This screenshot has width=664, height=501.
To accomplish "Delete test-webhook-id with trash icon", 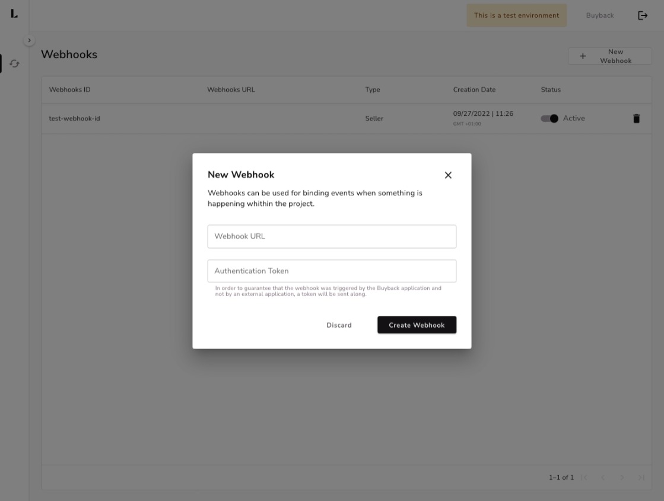I will point(637,119).
